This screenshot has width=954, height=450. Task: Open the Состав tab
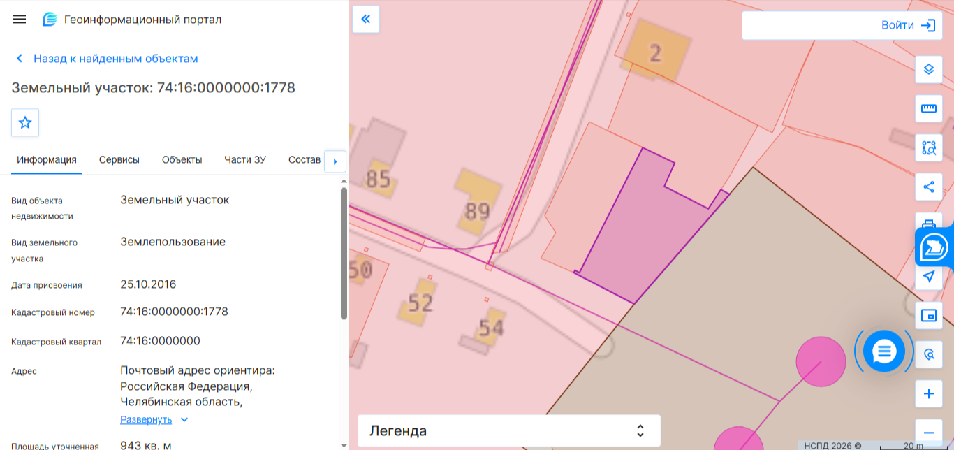[304, 159]
